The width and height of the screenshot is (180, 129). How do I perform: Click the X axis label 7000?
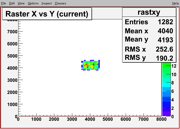pyautogui.click(x=143, y=119)
